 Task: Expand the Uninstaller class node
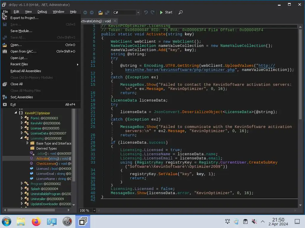tap(21, 198)
